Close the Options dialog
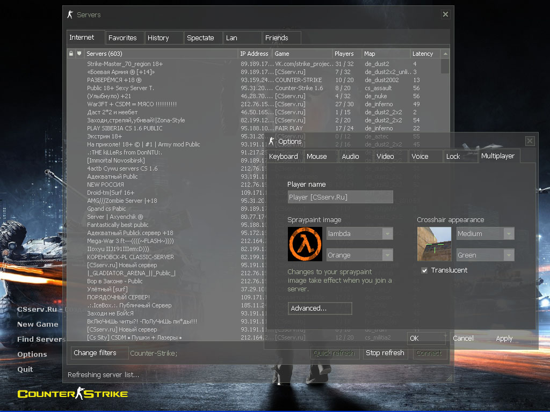Screen dimensions: 550x412 [530, 141]
